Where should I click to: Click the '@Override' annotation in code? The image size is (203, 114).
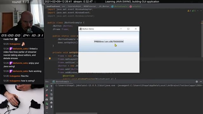pos(69,76)
